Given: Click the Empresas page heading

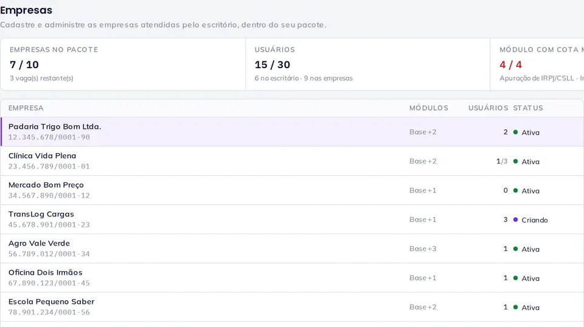Looking at the screenshot, I should 26,10.
